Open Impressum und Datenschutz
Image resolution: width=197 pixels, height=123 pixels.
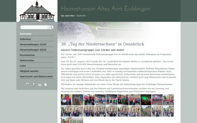tap(37, 76)
